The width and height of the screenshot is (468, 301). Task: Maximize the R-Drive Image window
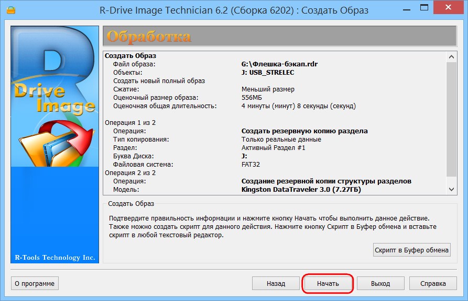[x=424, y=8]
